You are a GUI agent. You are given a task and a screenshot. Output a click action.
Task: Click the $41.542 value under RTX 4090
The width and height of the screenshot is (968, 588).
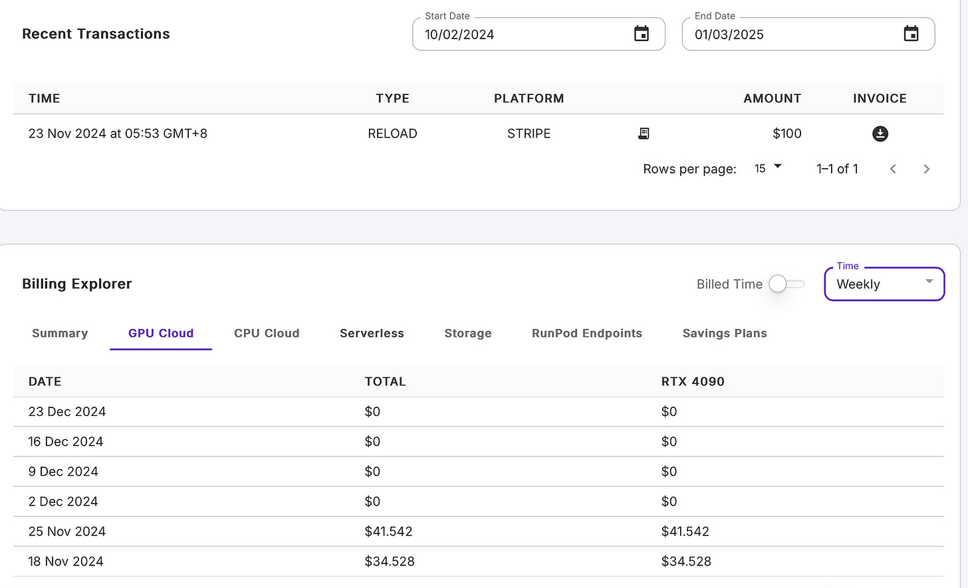(x=685, y=532)
